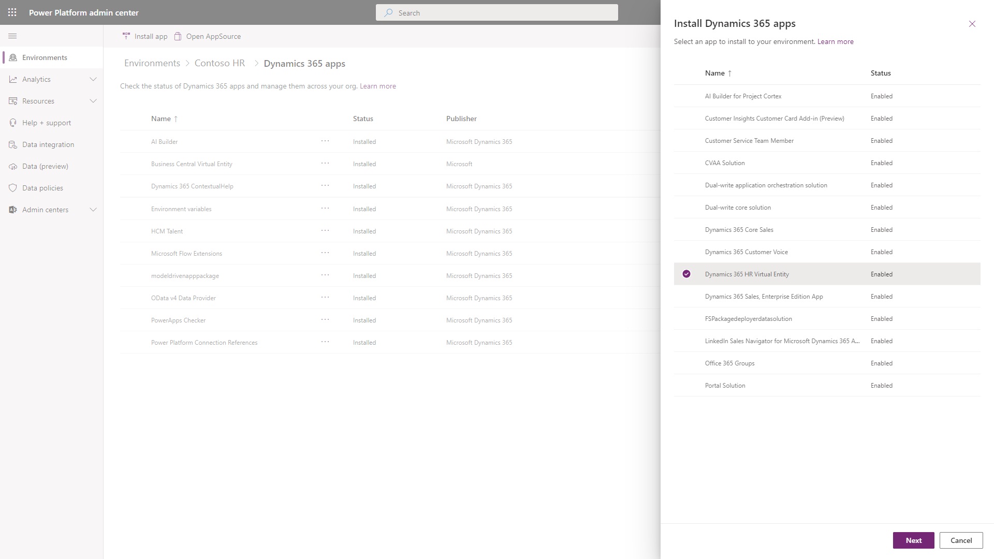Click the Admin centers sidebar icon
Screen dimensions: 994x559
click(x=12, y=210)
